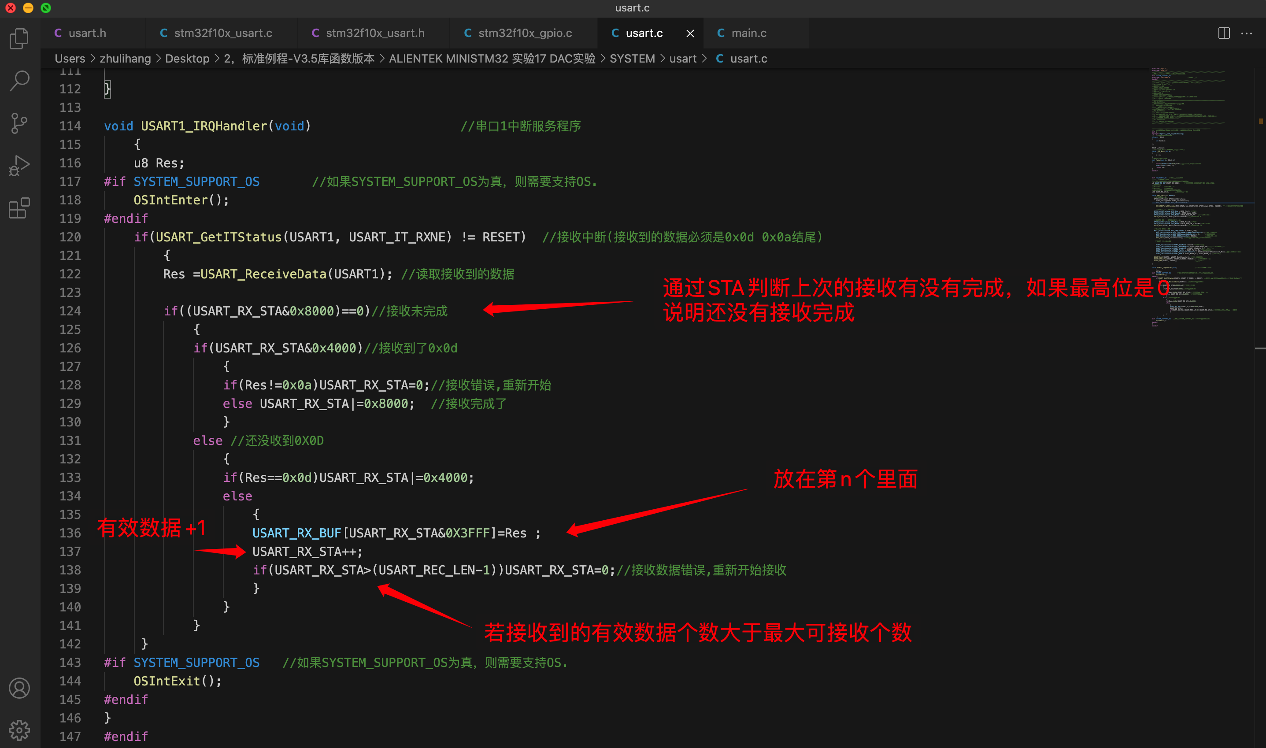Click the 标准例程-V3.5库函数版本 breadcrumb
This screenshot has height=748, width=1266.
pos(300,59)
